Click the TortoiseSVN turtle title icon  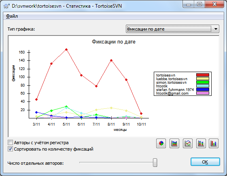coord(6,6)
